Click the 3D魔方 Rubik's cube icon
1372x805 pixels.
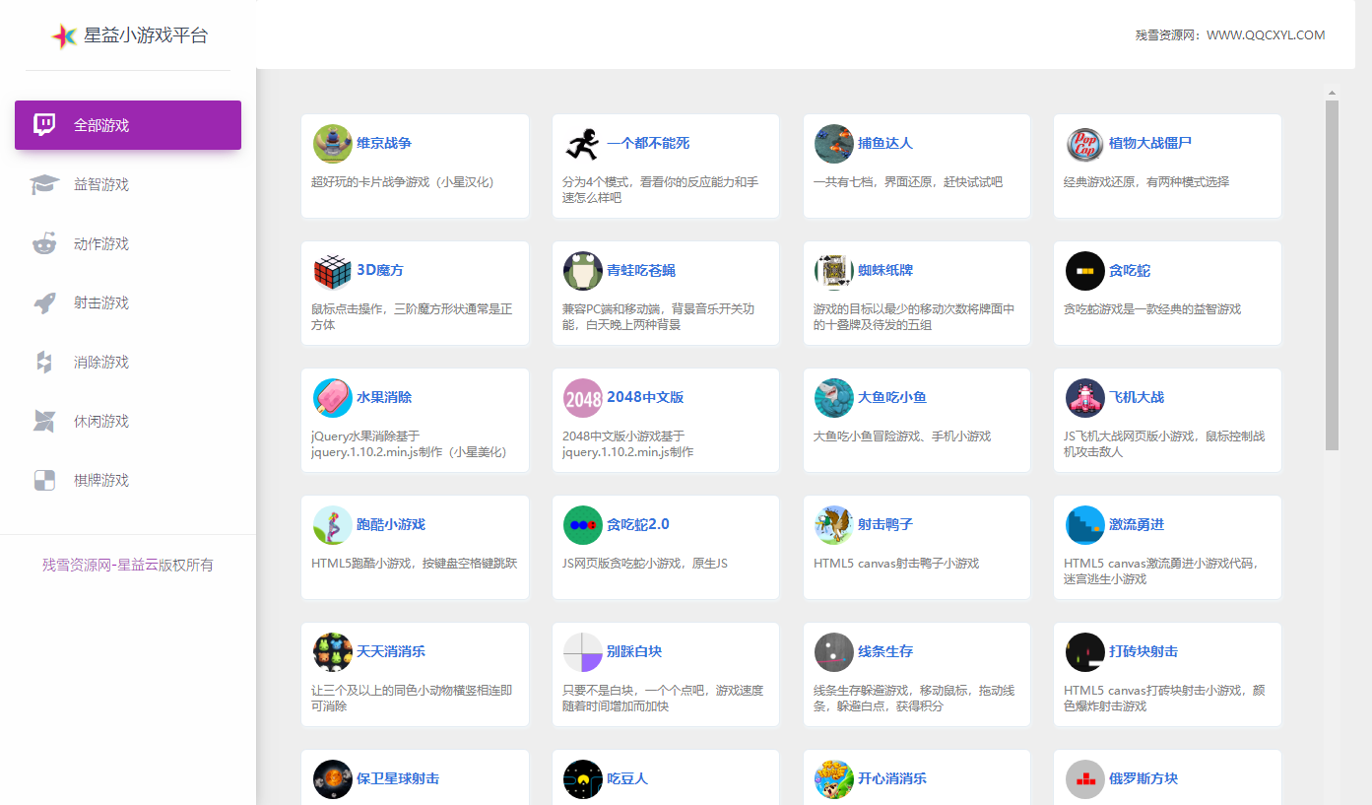coord(332,271)
